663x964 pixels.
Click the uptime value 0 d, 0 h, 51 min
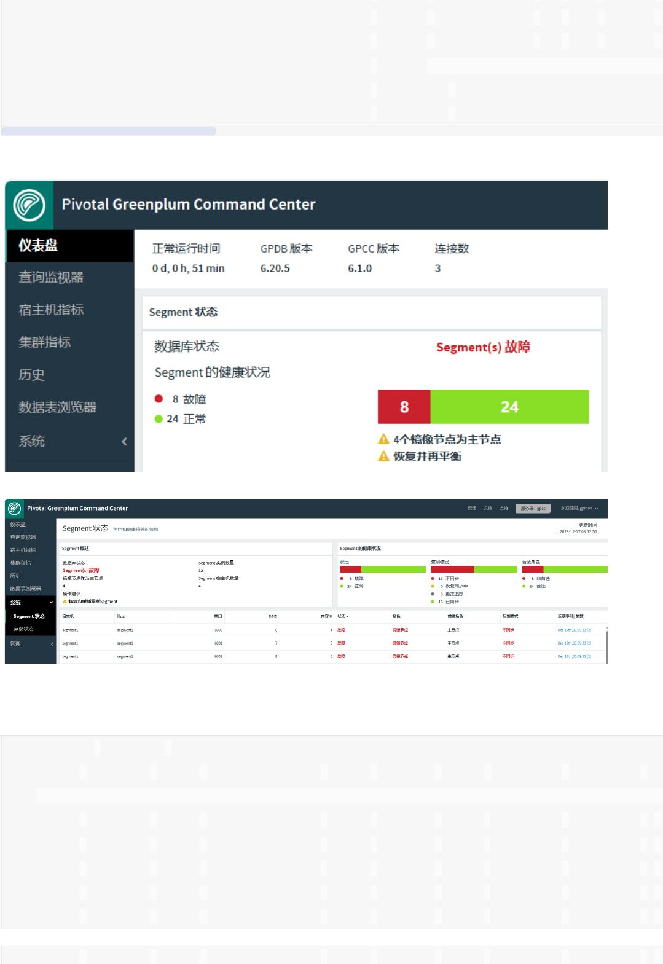(x=189, y=268)
